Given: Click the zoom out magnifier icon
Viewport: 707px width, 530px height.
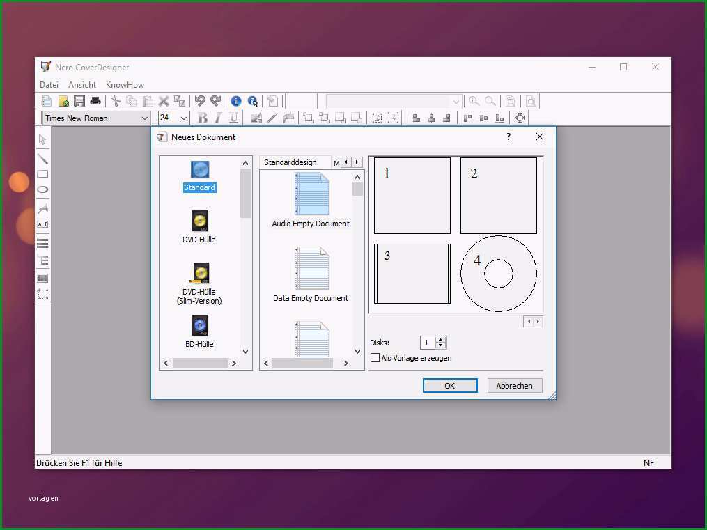Looking at the screenshot, I should [x=490, y=102].
